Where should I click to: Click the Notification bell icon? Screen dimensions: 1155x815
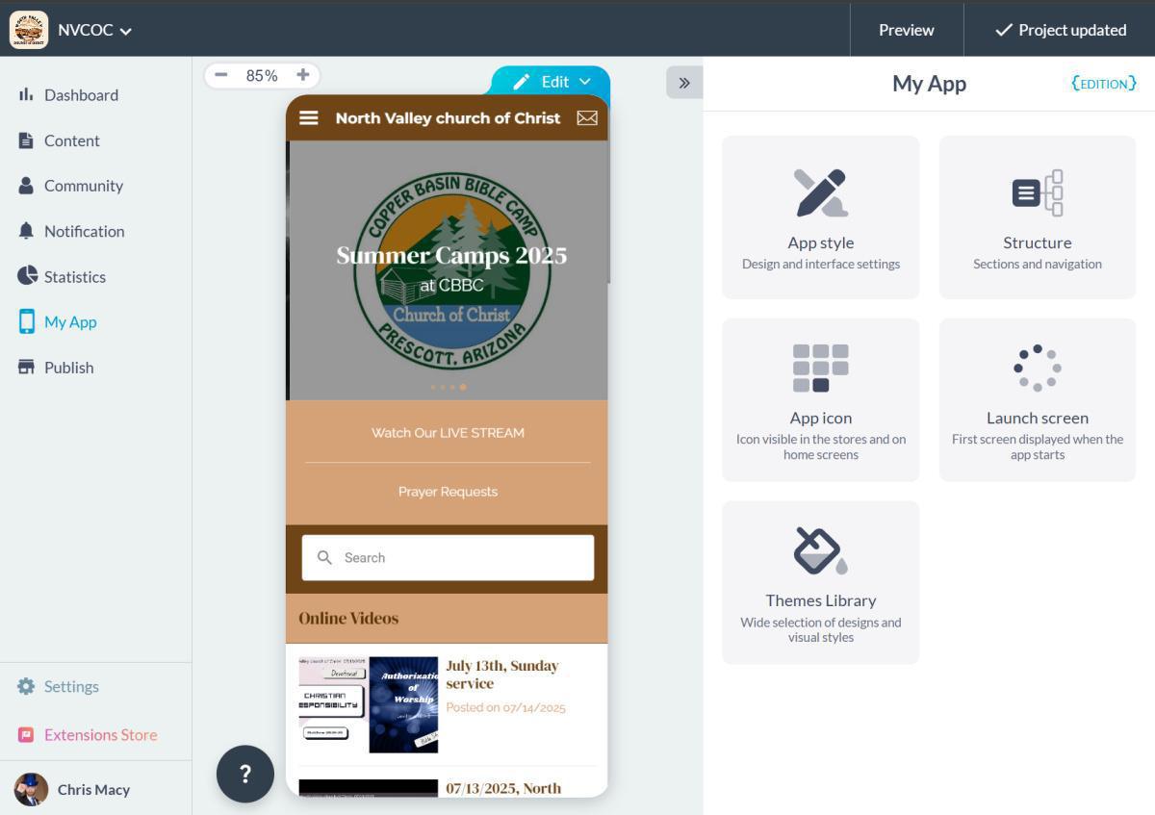(84, 231)
